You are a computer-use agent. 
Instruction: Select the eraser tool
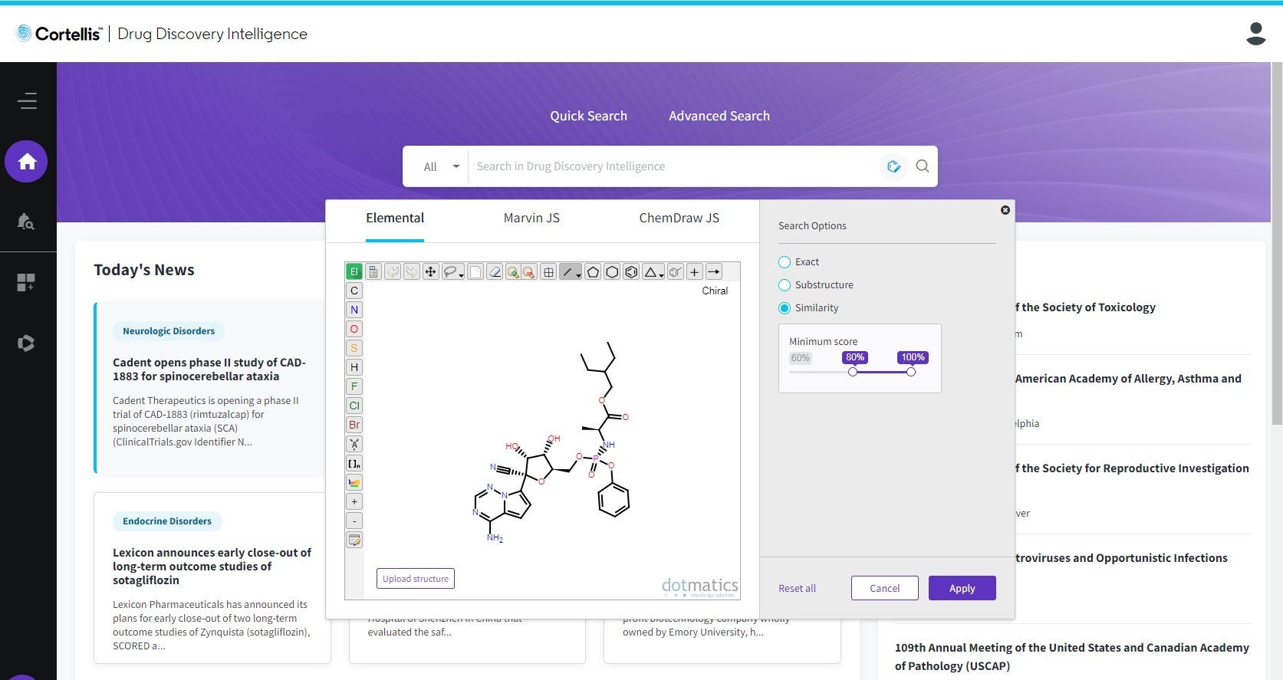[495, 271]
